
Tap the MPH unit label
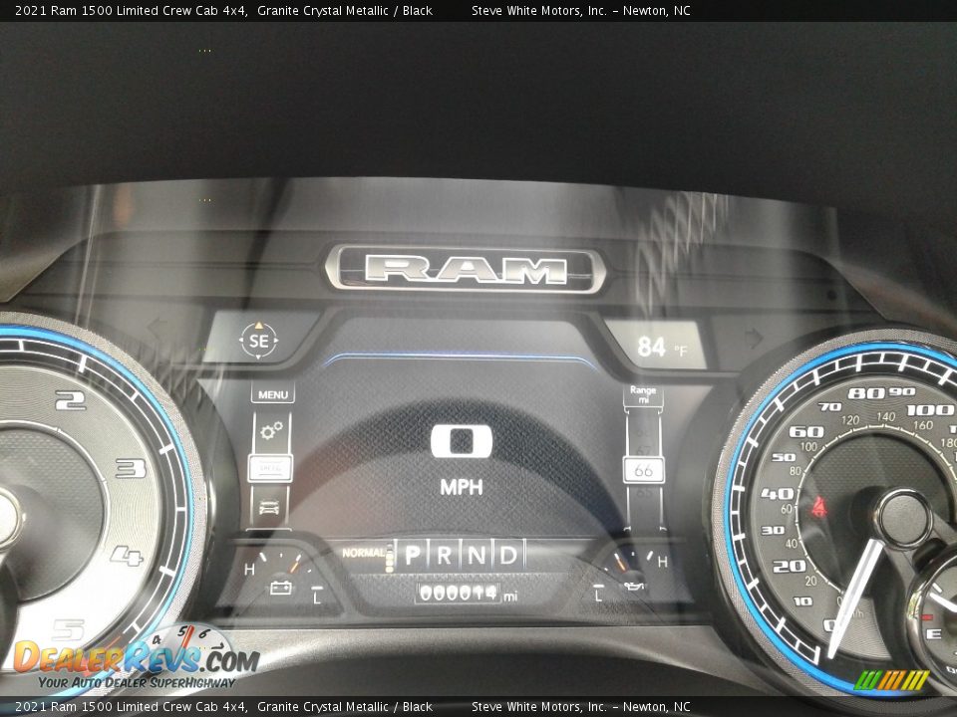point(462,487)
